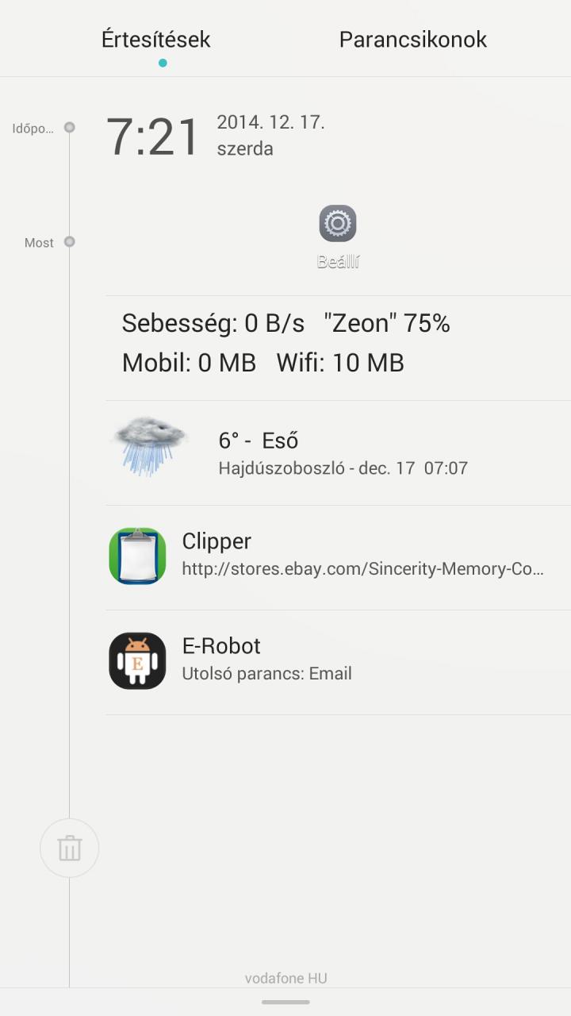571x1016 pixels.
Task: Open the Clipper ebay store link
Action: coord(363,569)
